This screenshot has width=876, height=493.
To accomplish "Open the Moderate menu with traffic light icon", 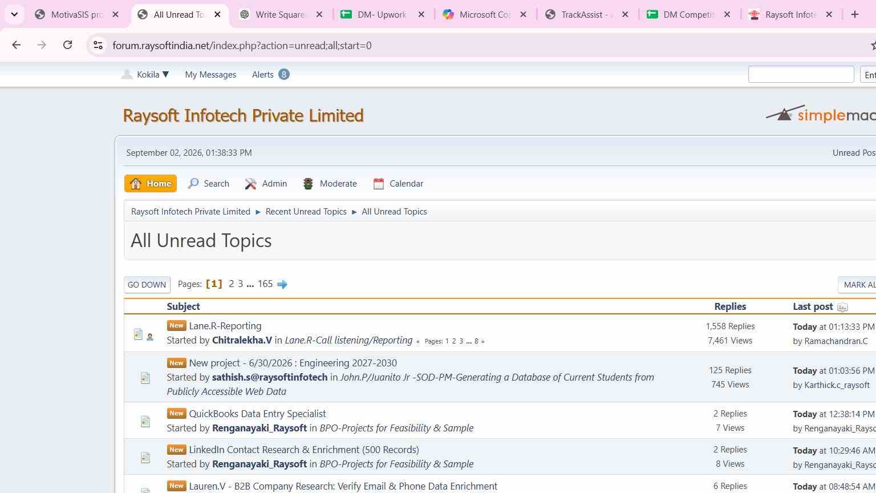I will click(x=330, y=184).
